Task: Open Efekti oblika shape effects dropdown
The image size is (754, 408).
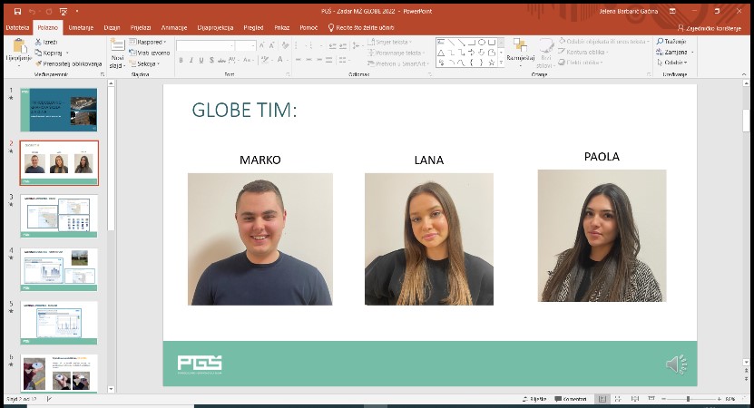Action: pyautogui.click(x=581, y=63)
